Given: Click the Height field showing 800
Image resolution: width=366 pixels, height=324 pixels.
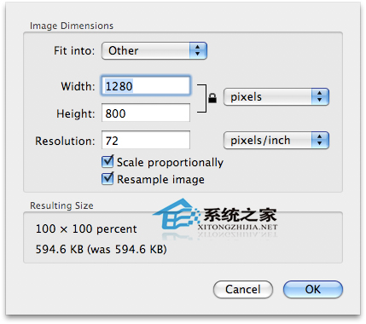Looking at the screenshot, I should tap(146, 113).
